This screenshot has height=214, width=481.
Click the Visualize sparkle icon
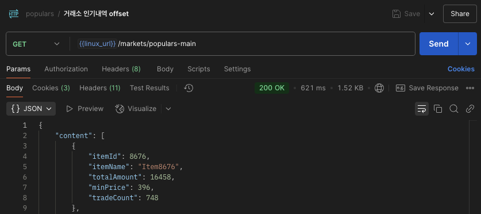[x=120, y=109]
